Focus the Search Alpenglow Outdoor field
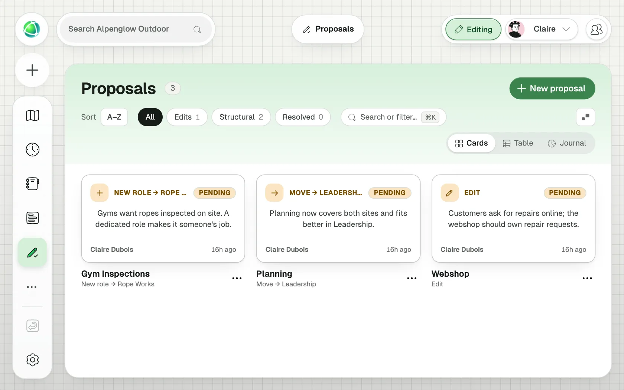Image resolution: width=624 pixels, height=390 pixels. pyautogui.click(x=136, y=29)
